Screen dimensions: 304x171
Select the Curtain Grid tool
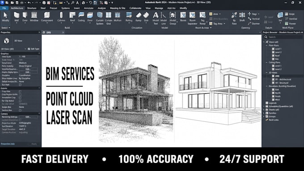tap(109, 18)
